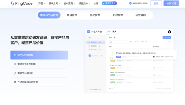Click the 登录 button

coord(156,3)
